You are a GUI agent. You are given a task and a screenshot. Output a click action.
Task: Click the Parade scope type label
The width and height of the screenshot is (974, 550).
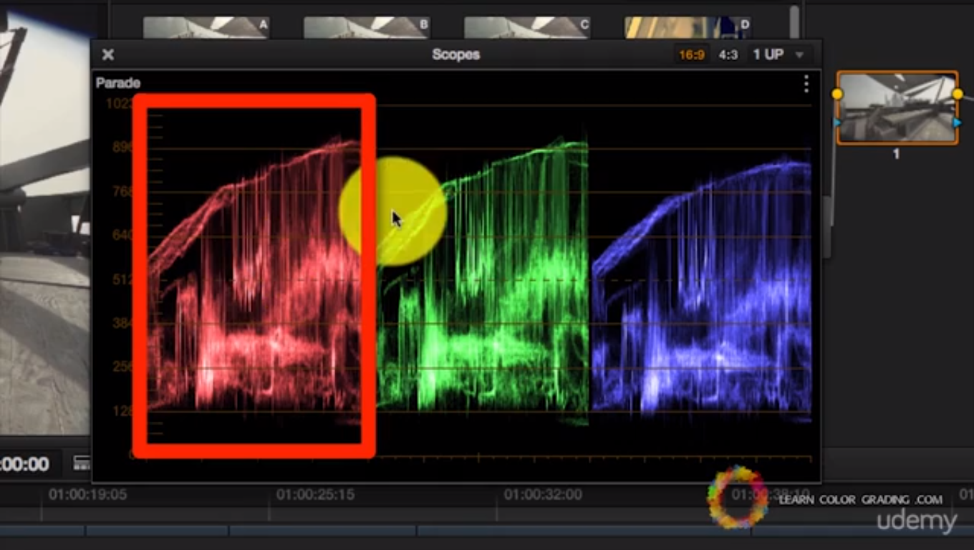(118, 83)
